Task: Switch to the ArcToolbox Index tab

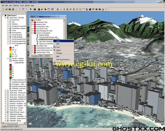Action: pyautogui.click(x=41, y=56)
